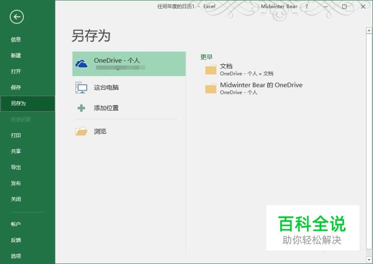The height and width of the screenshot is (264, 373).
Task: Click the green plus Add location icon
Action: (x=81, y=108)
